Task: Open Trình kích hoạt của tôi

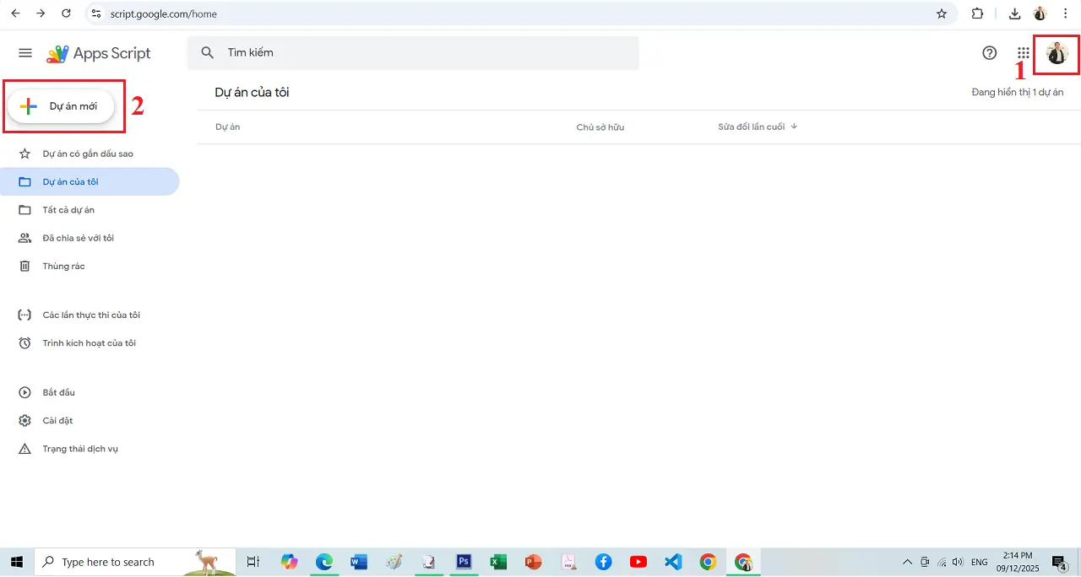Action: [89, 343]
